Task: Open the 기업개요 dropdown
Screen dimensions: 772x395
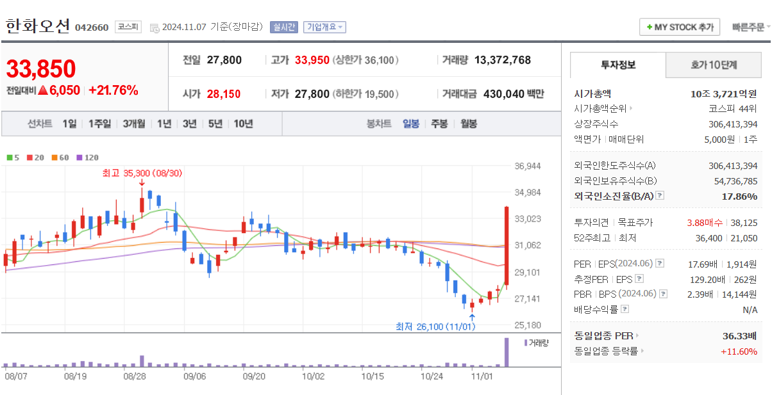Action: pyautogui.click(x=324, y=27)
